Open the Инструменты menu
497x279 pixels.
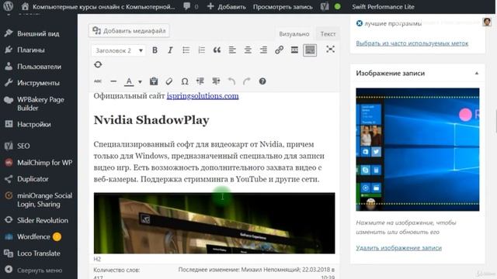point(39,83)
